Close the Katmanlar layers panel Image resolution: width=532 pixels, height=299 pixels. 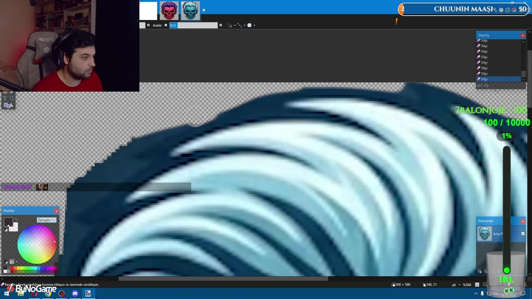[523, 221]
